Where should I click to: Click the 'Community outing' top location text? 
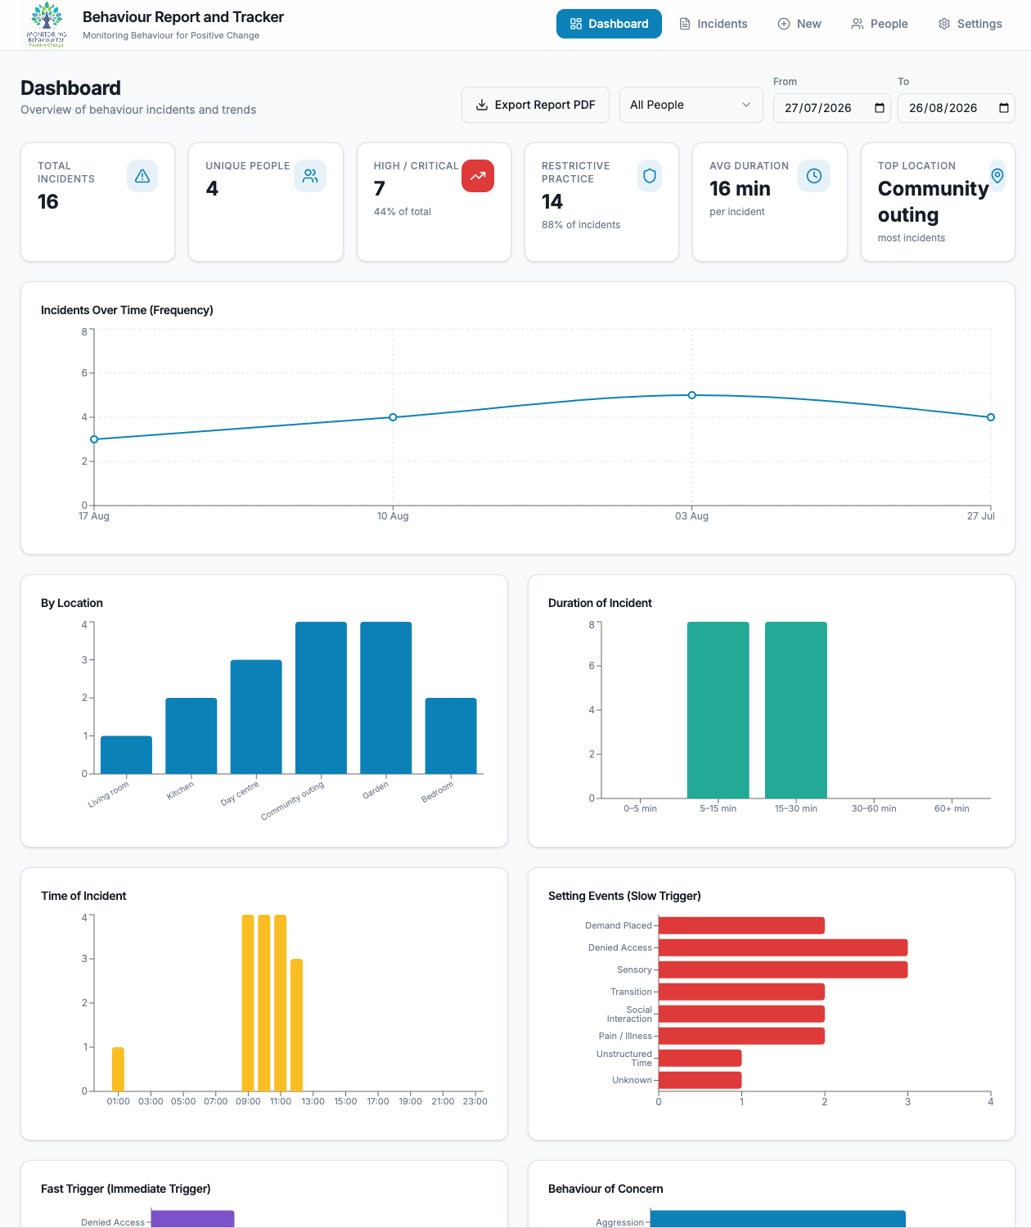point(934,201)
